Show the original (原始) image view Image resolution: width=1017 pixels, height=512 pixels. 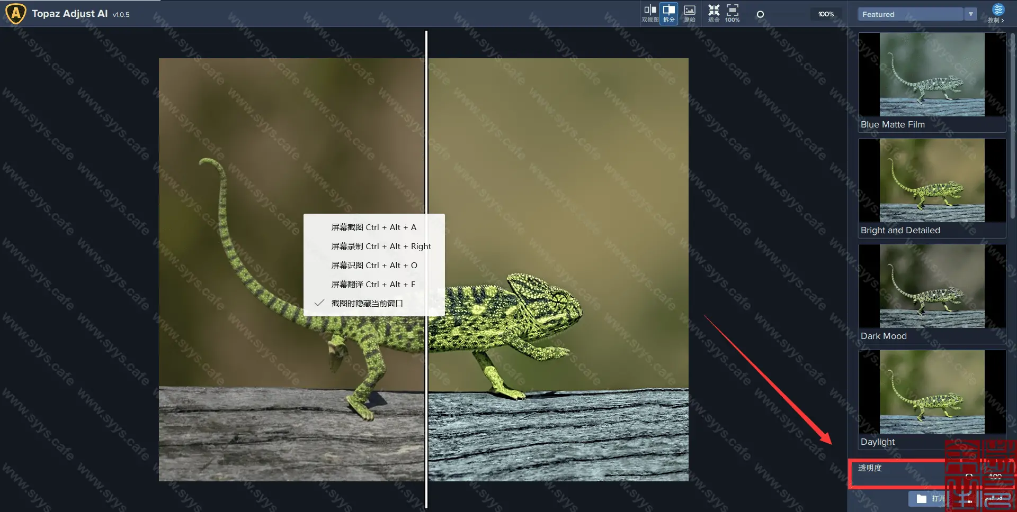[689, 14]
